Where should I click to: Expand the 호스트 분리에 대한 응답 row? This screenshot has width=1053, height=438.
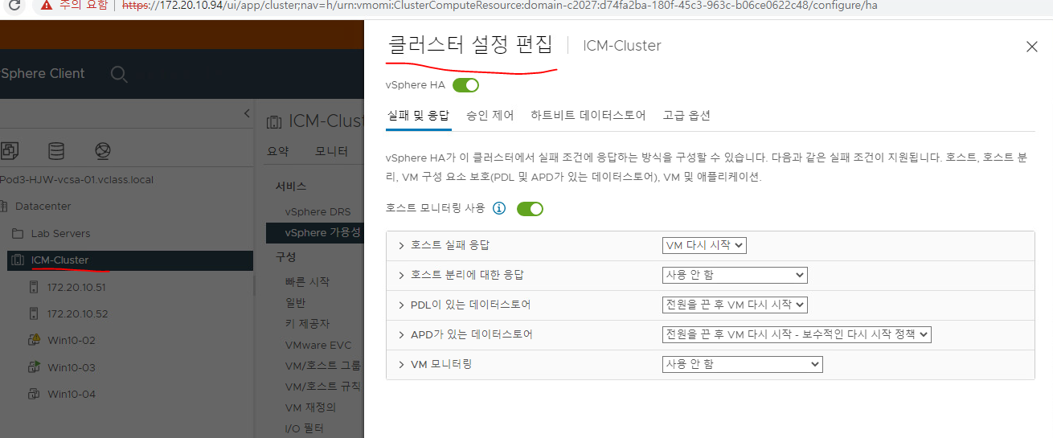coord(401,275)
